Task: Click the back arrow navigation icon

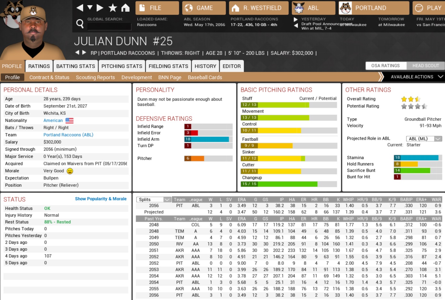Action: 80,8
